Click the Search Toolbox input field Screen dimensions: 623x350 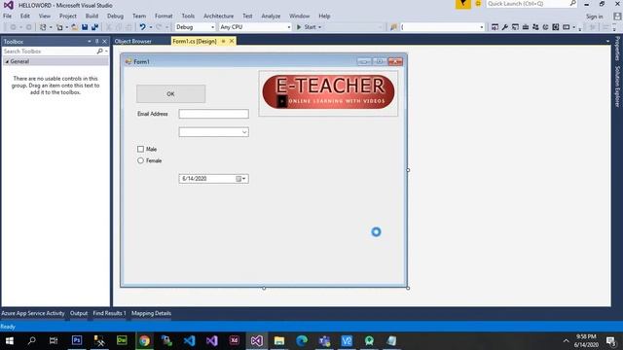click(50, 52)
